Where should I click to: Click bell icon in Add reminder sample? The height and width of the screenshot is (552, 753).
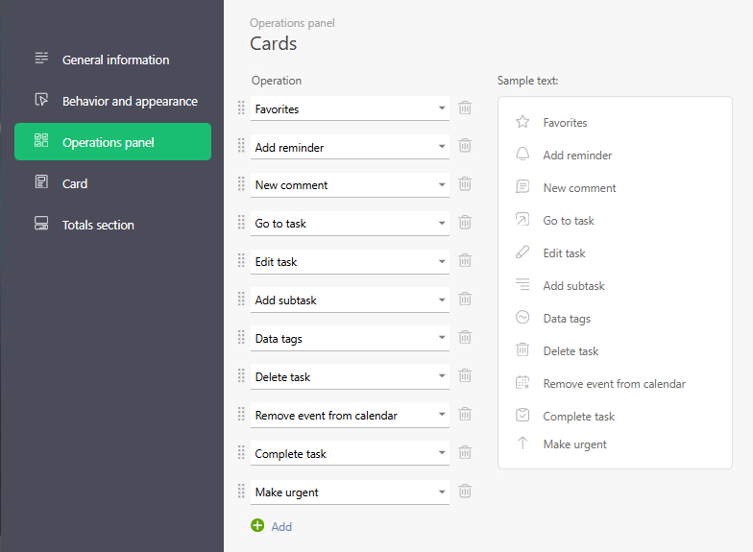pos(522,156)
